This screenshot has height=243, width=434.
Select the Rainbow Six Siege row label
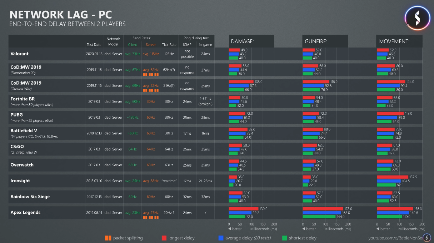(30, 197)
